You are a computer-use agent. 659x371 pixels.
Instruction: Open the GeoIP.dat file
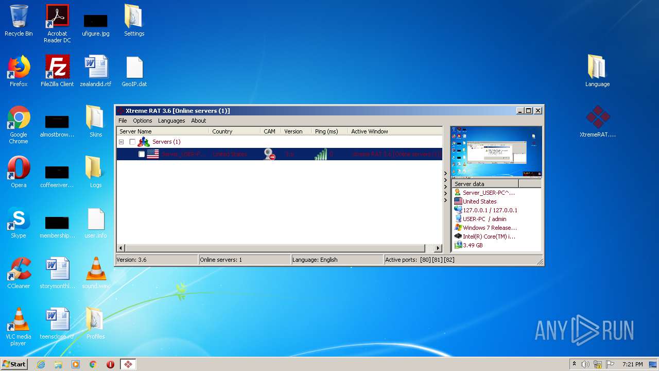134,71
